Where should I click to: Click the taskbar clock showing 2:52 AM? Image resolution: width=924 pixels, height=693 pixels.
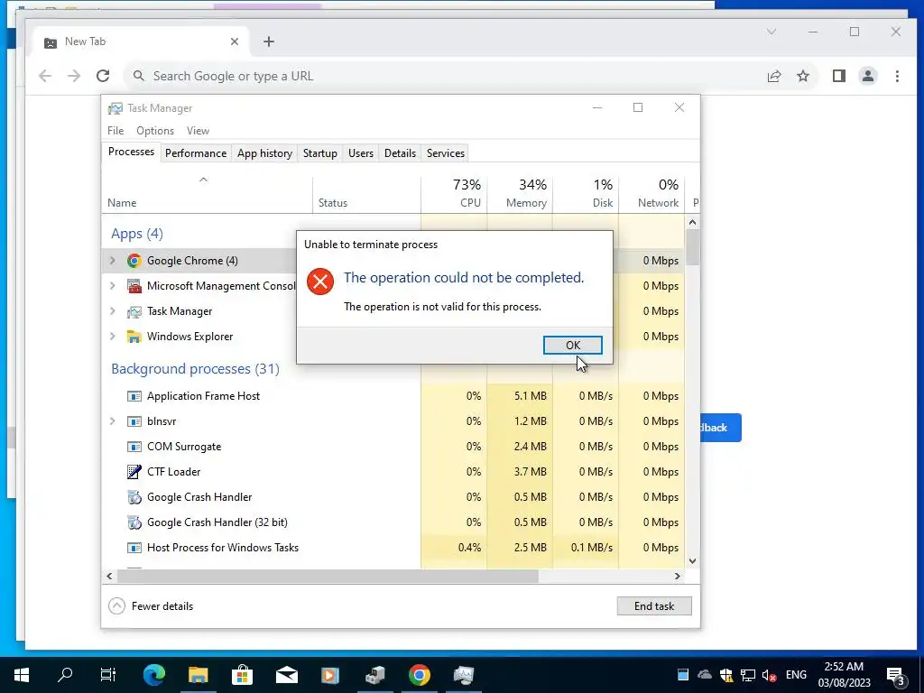[x=844, y=675]
